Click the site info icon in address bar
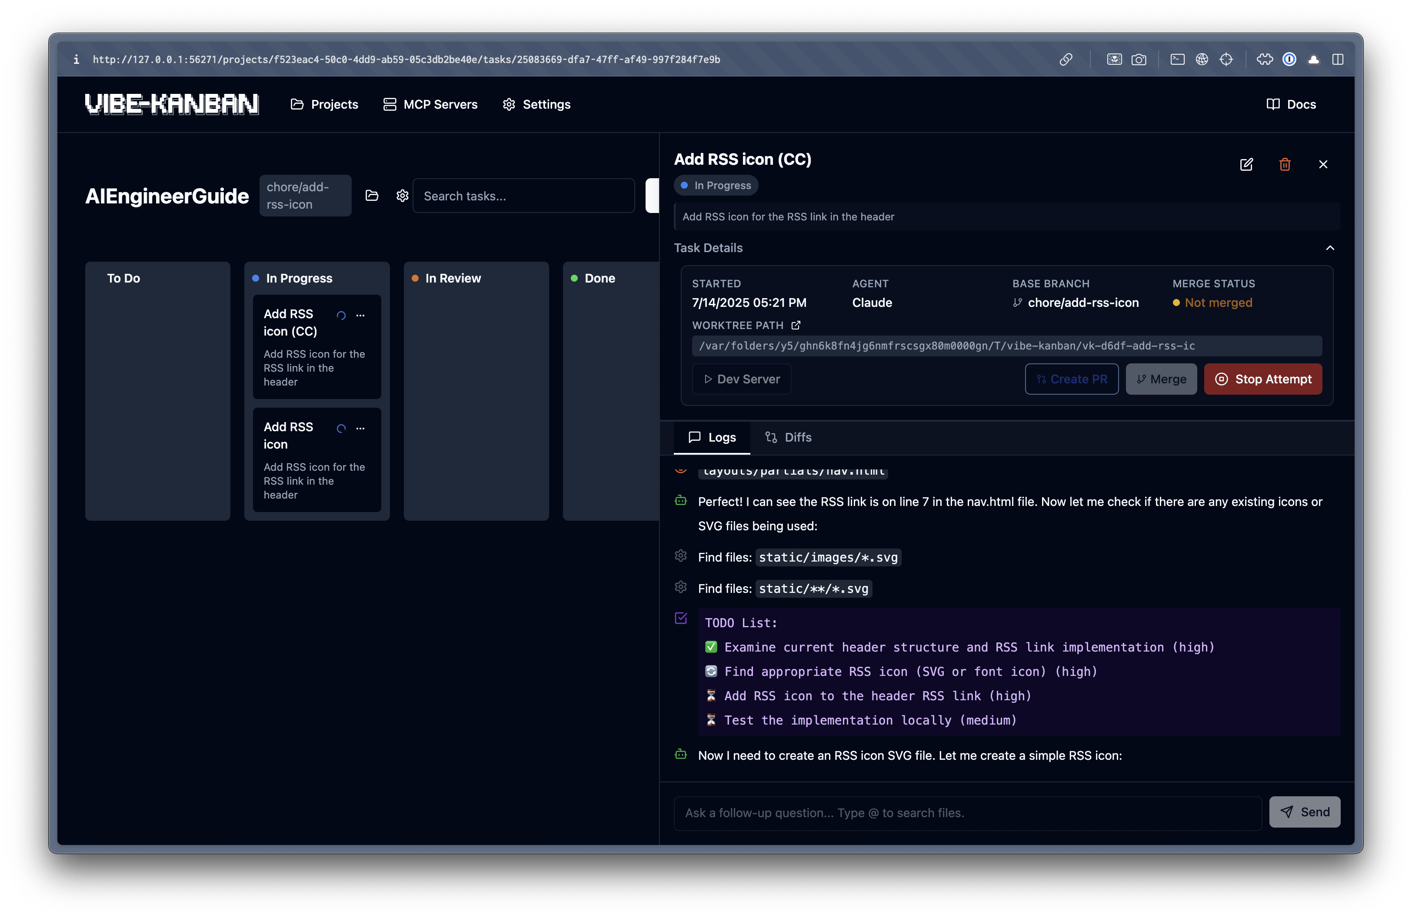 [x=77, y=59]
